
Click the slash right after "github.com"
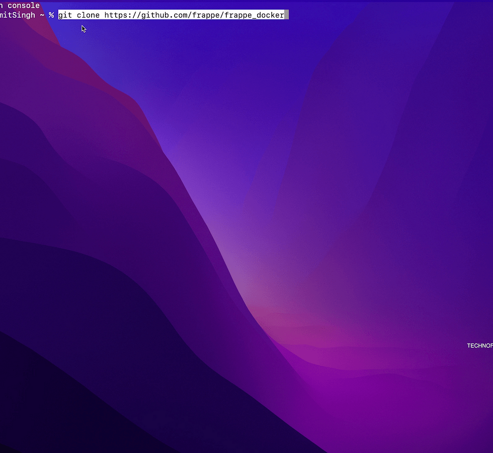190,15
